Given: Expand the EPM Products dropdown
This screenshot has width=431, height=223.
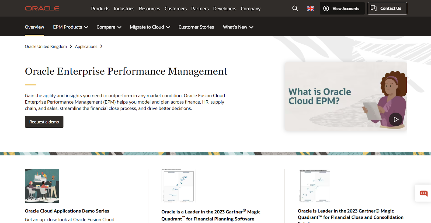Looking at the screenshot, I should tap(71, 27).
